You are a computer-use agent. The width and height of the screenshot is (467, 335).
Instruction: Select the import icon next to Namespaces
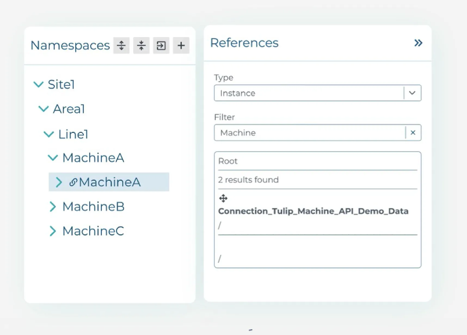click(161, 45)
